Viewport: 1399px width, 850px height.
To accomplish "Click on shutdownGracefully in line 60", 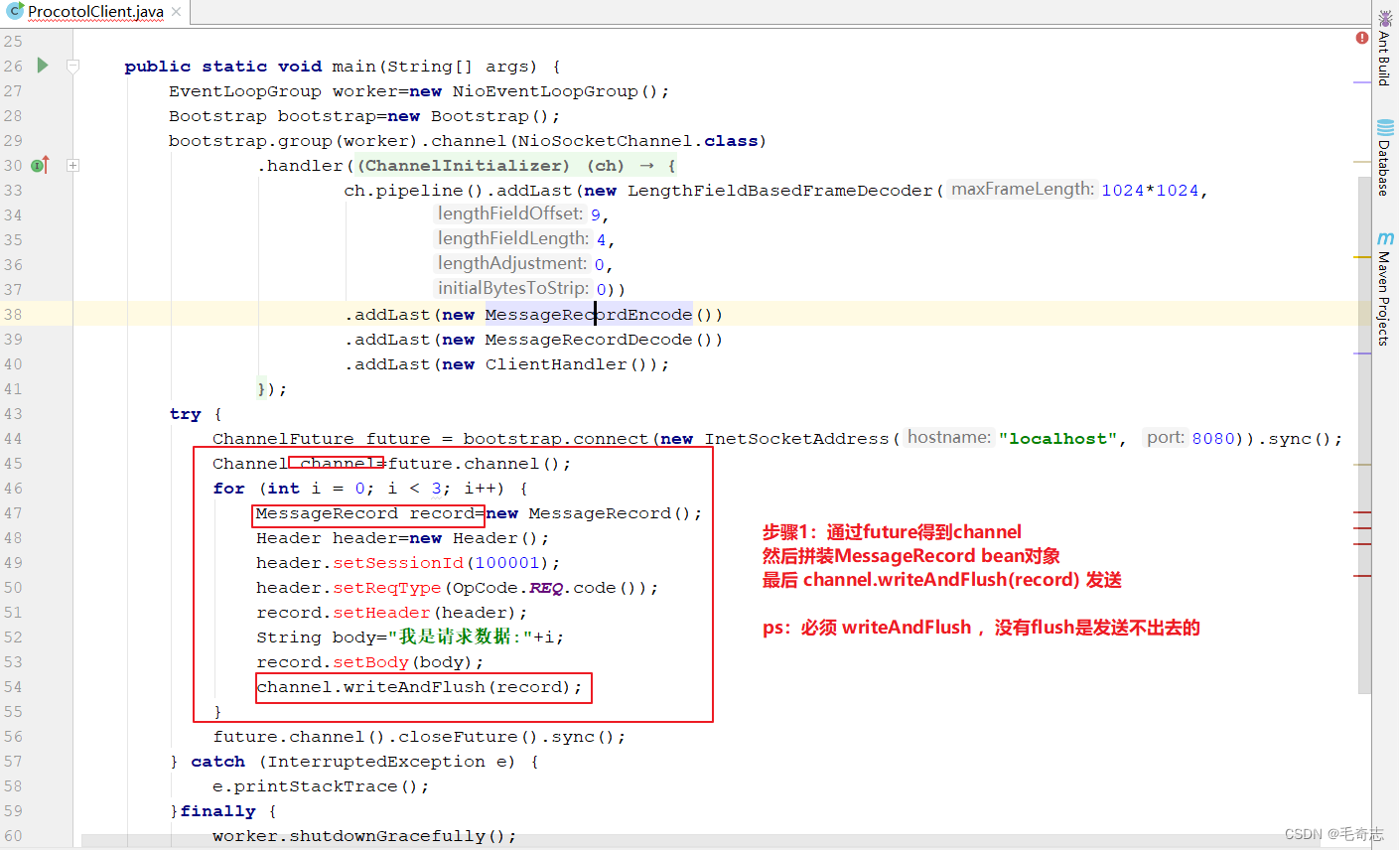I will 387,836.
